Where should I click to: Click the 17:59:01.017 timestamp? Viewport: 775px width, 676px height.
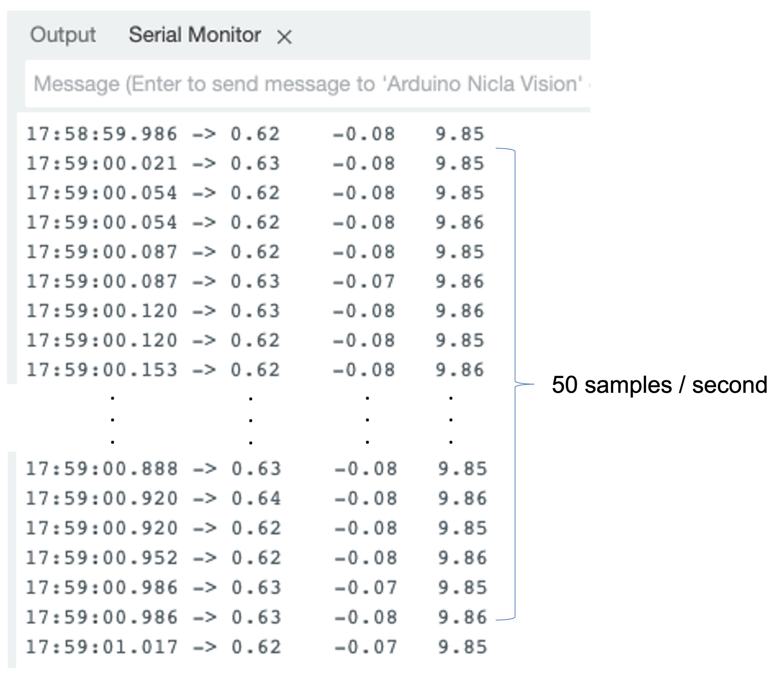pos(102,647)
